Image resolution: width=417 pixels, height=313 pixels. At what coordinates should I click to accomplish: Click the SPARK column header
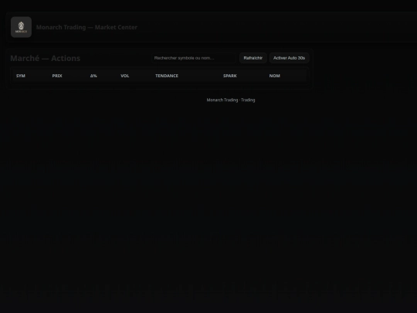230,76
